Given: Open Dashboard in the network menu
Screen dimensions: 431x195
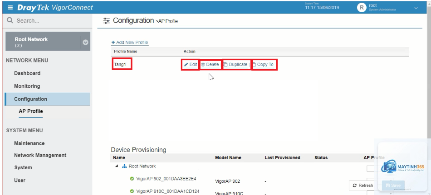Looking at the screenshot, I should pyautogui.click(x=27, y=73).
